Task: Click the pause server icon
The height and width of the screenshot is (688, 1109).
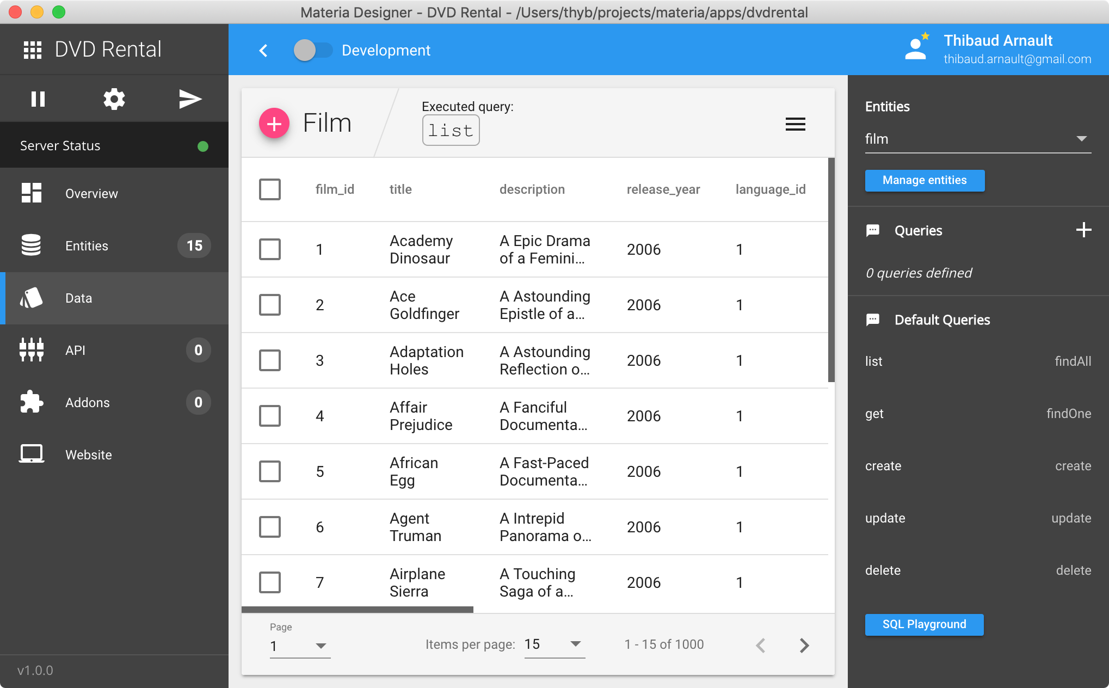Action: point(38,99)
